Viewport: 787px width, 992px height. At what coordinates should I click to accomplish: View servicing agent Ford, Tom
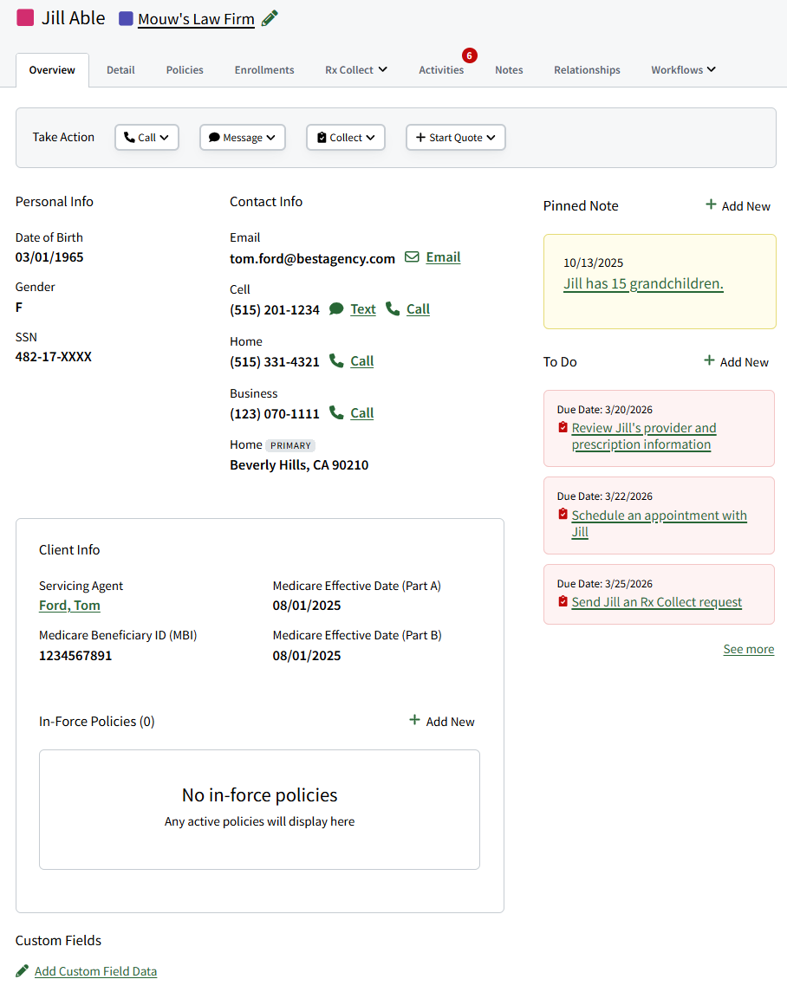tap(69, 605)
